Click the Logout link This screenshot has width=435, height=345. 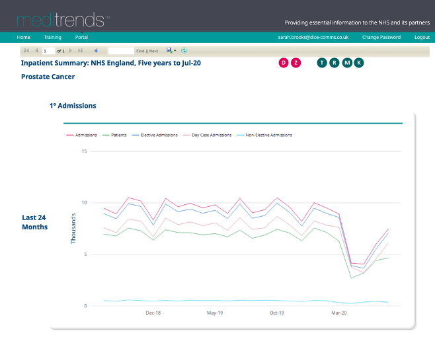tap(422, 37)
